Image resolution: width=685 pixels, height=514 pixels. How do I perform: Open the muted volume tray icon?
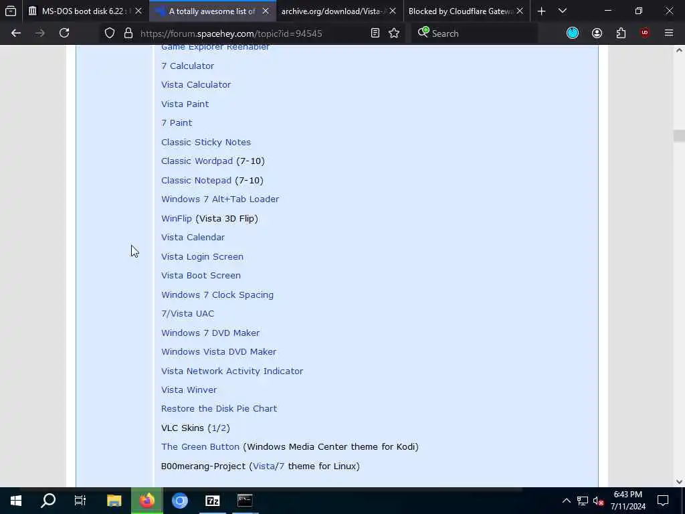[x=599, y=501]
